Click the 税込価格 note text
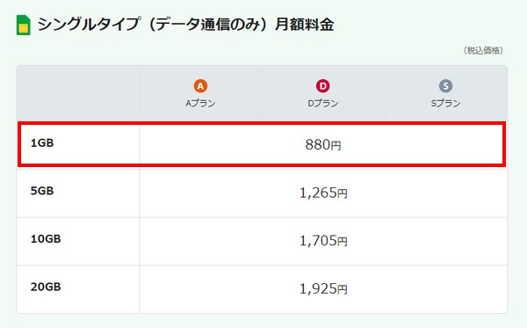 click(483, 50)
